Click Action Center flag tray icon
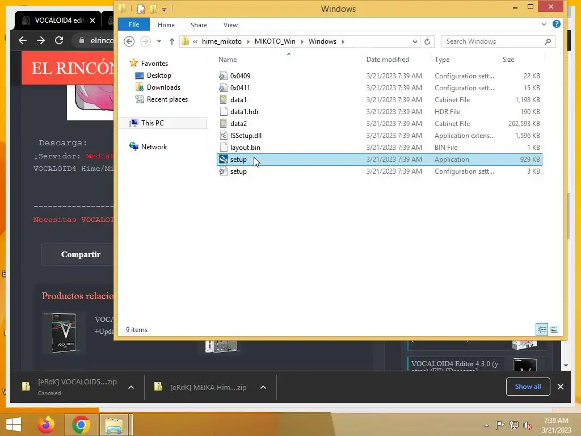 pyautogui.click(x=500, y=425)
